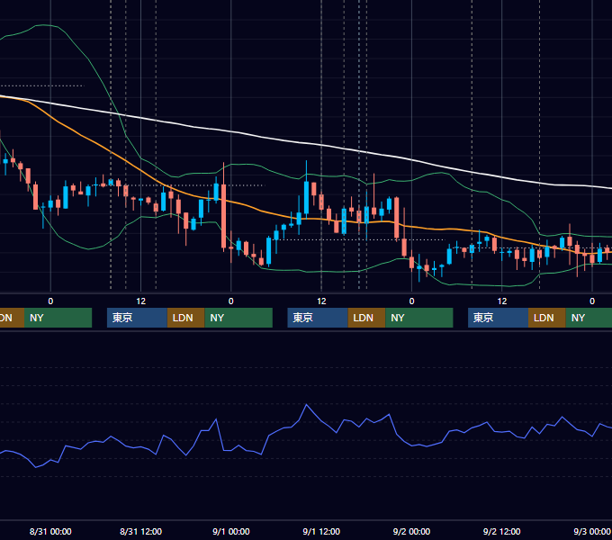Click the NY session block spanning 9/1 00:00
The image size is (612, 540).
pyautogui.click(x=238, y=318)
